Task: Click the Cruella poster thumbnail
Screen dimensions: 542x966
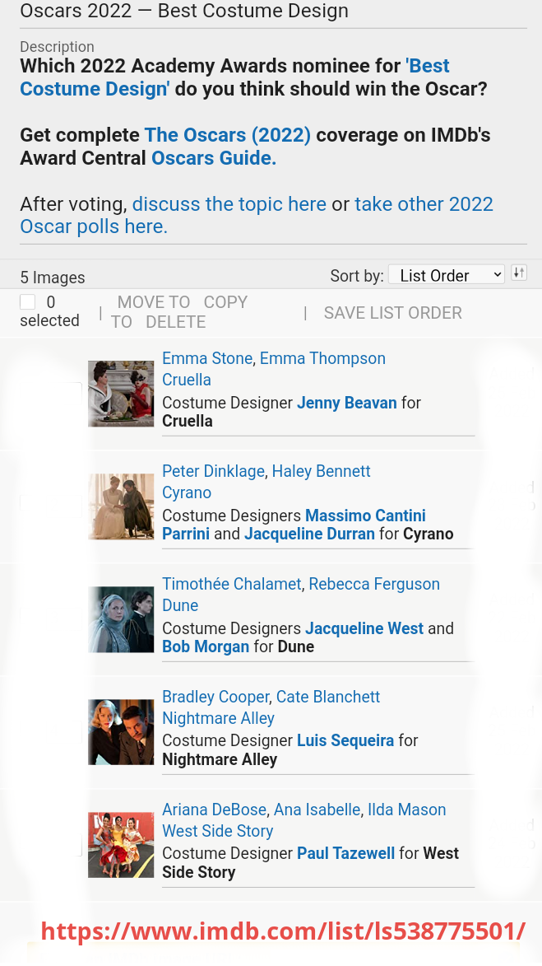Action: 121,394
